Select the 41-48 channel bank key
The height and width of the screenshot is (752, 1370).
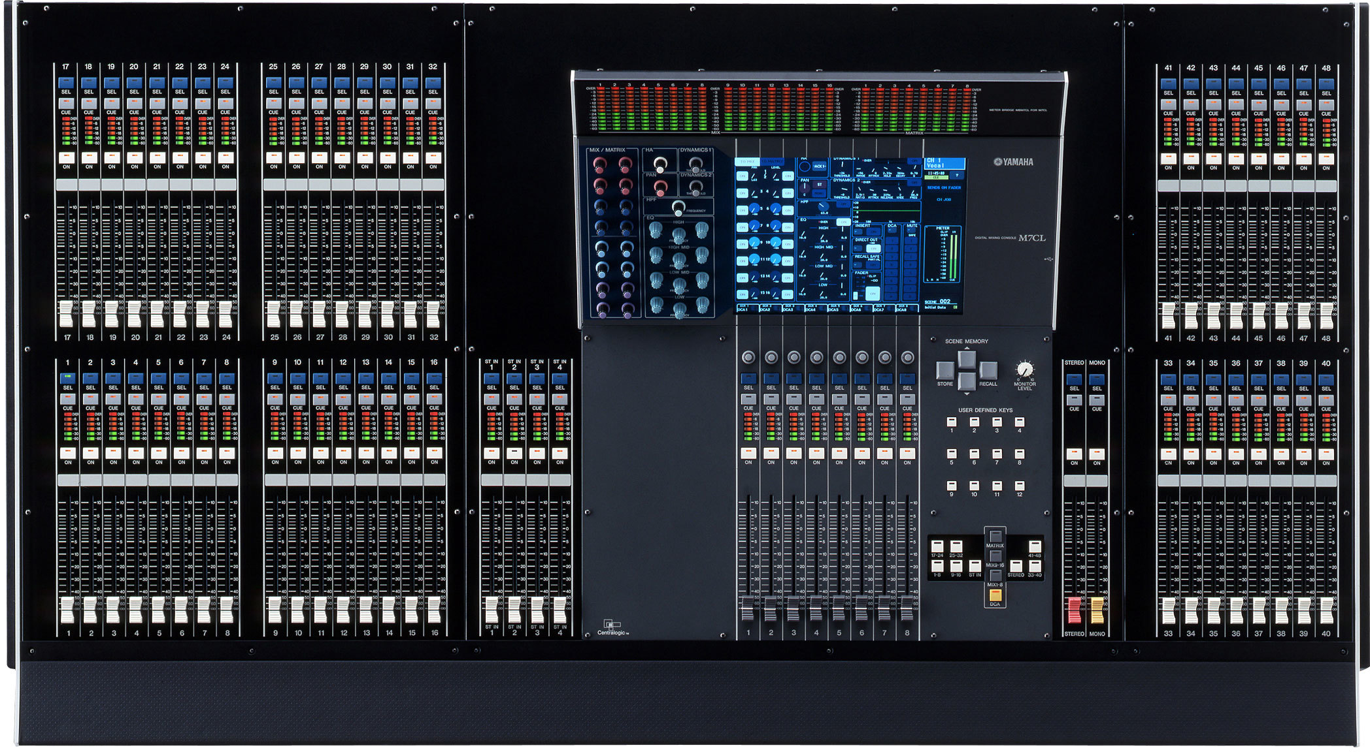[x=1035, y=548]
